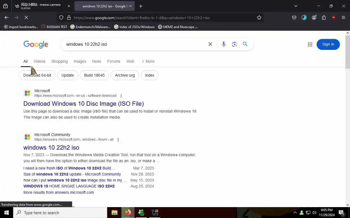350x218 pixels.
Task: Open windows 10 22h2 iso result
Action: tap(51, 147)
